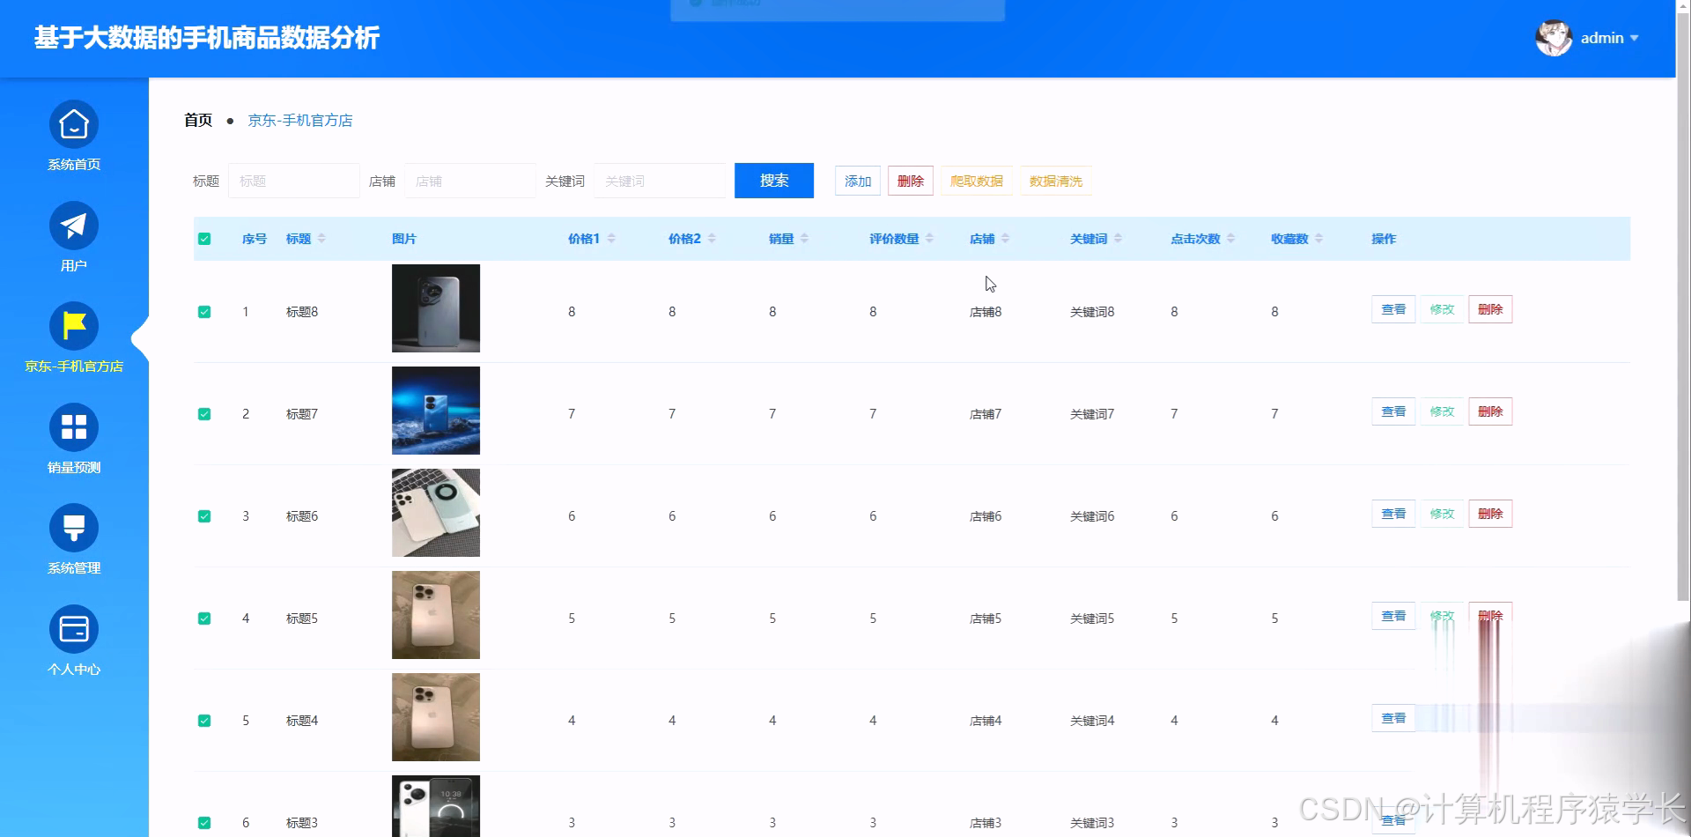The image size is (1691, 837).
Task: Uncheck the checkbox on the 标题7 row
Action: click(x=204, y=413)
